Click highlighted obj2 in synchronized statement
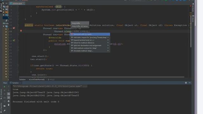The image size is (203, 114). (x=58, y=7)
